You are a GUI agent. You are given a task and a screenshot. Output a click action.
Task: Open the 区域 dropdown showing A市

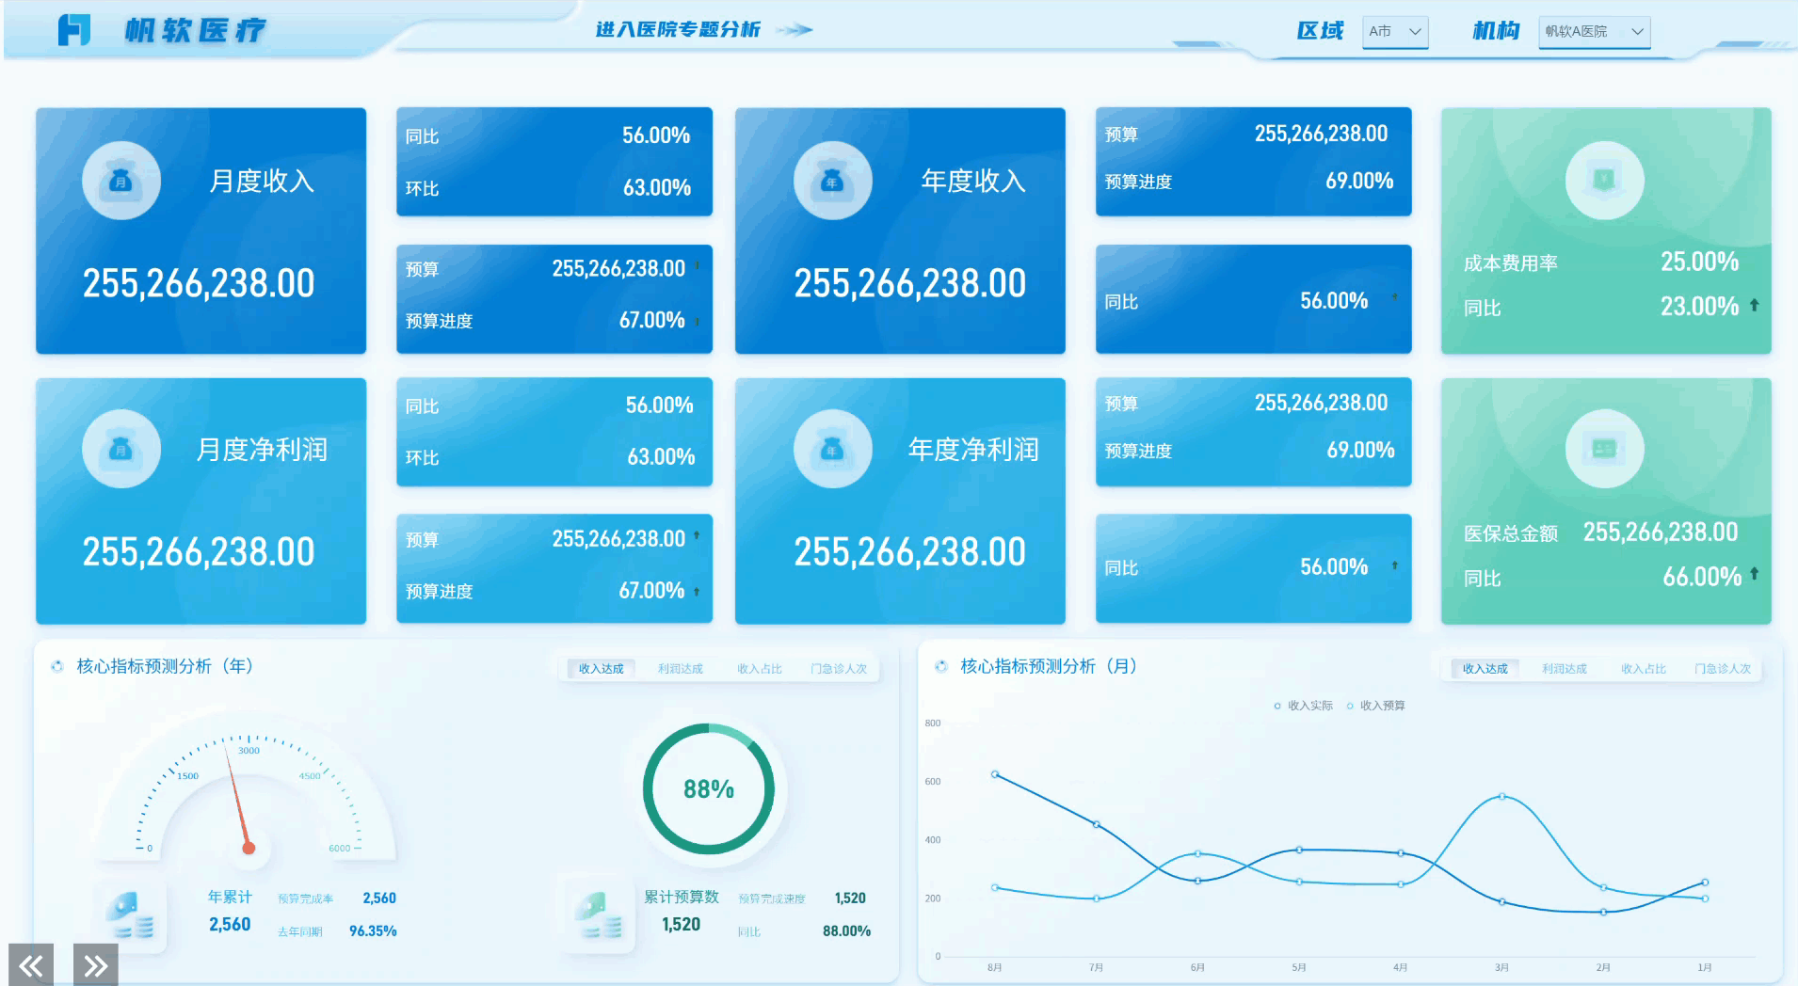(1395, 31)
